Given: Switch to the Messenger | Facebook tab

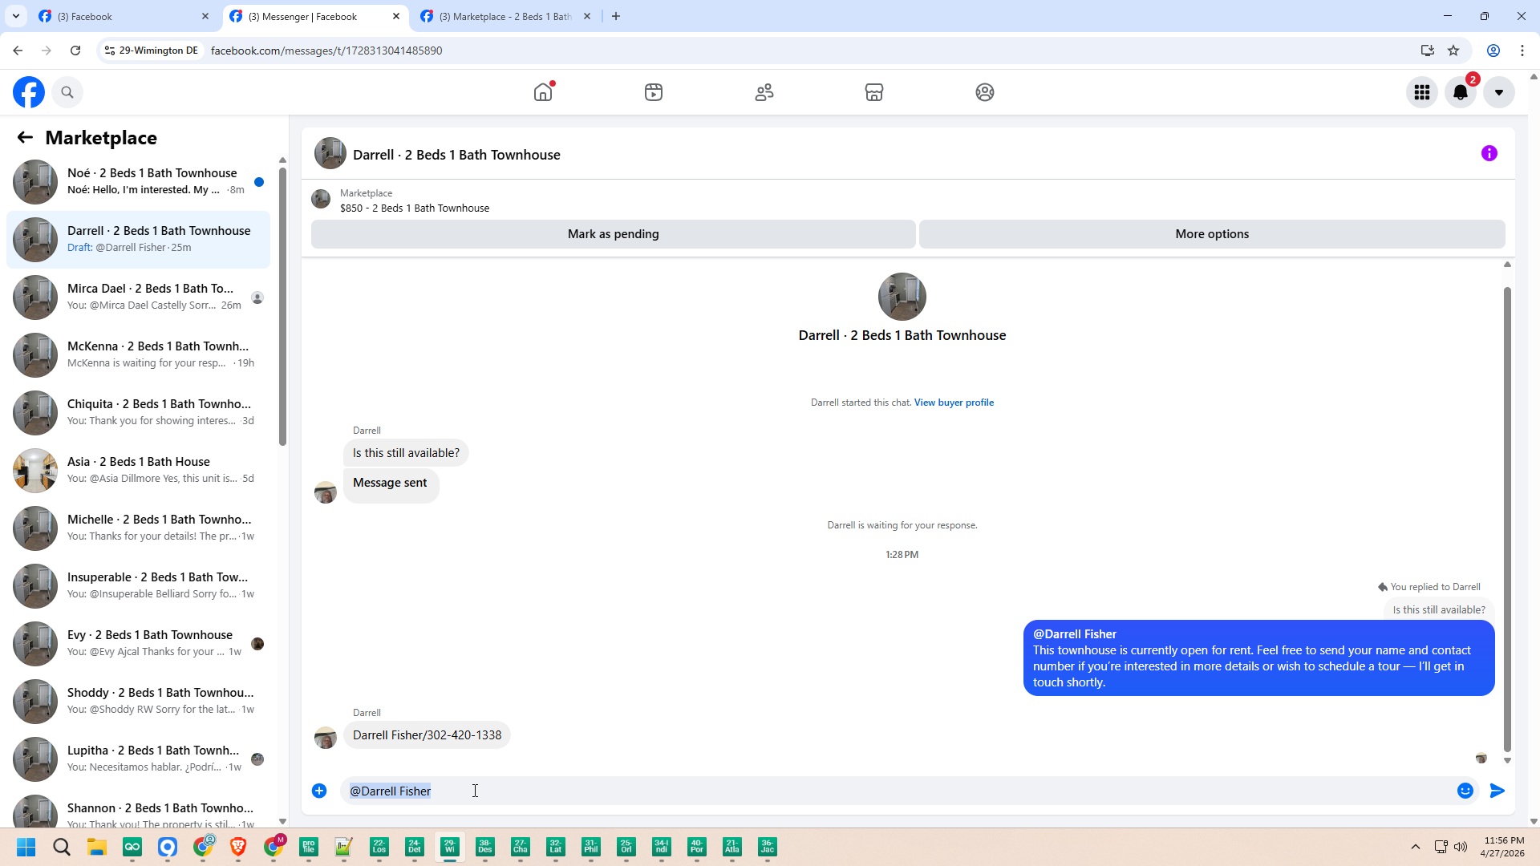Looking at the screenshot, I should [314, 16].
